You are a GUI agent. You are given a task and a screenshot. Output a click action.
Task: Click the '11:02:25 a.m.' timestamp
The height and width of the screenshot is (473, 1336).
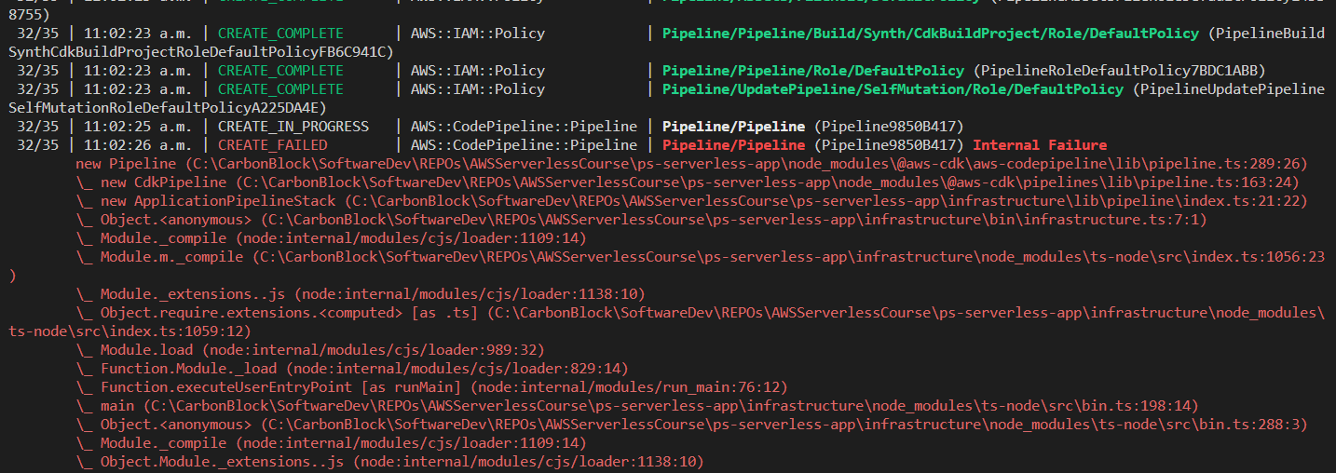point(136,127)
